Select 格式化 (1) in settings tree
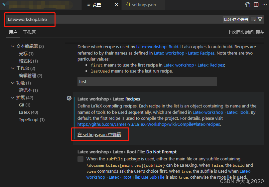Screen dimensions: 269x187 coord(28,61)
